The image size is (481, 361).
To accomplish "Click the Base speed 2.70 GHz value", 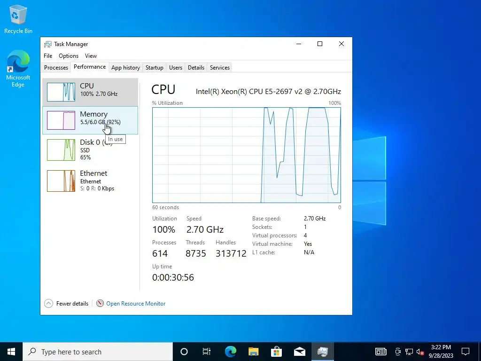I will [x=315, y=219].
